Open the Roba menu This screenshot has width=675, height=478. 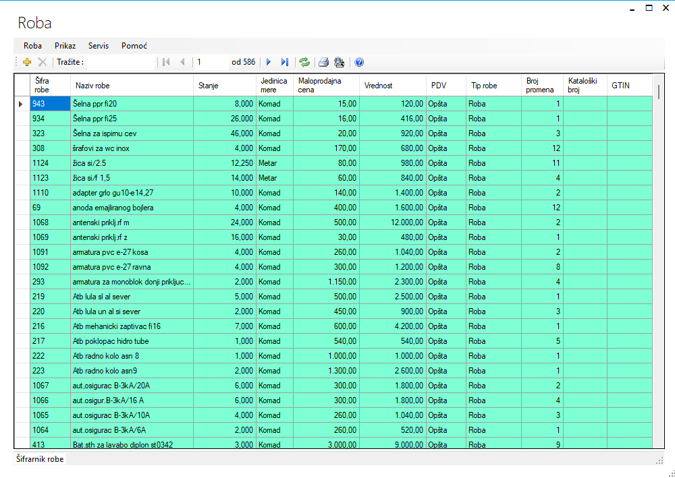pos(32,46)
